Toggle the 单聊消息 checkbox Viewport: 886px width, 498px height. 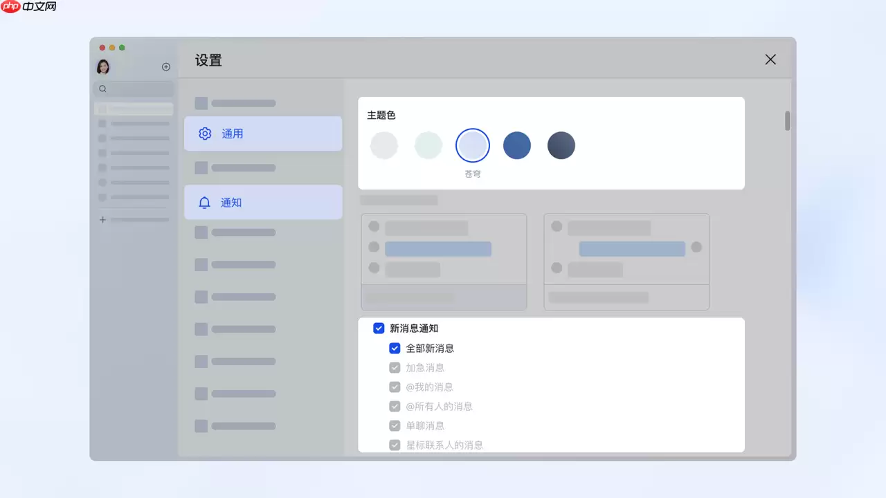coord(395,425)
